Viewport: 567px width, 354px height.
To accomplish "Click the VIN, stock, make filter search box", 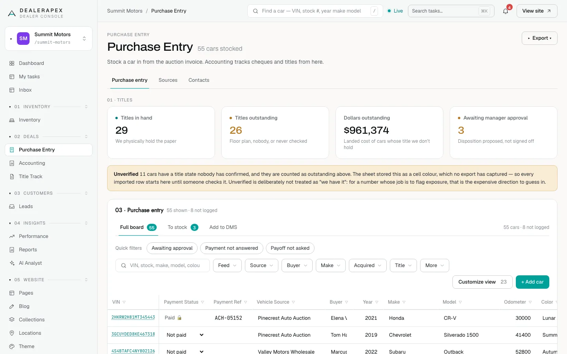I will (x=163, y=265).
